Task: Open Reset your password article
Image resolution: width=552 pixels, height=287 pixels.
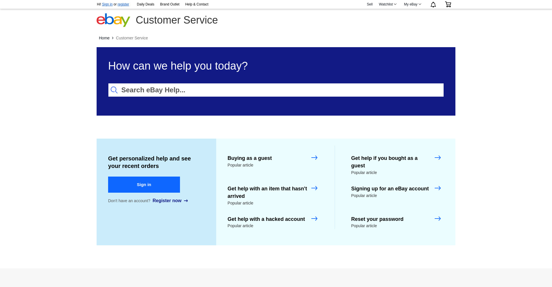Action: 377,219
